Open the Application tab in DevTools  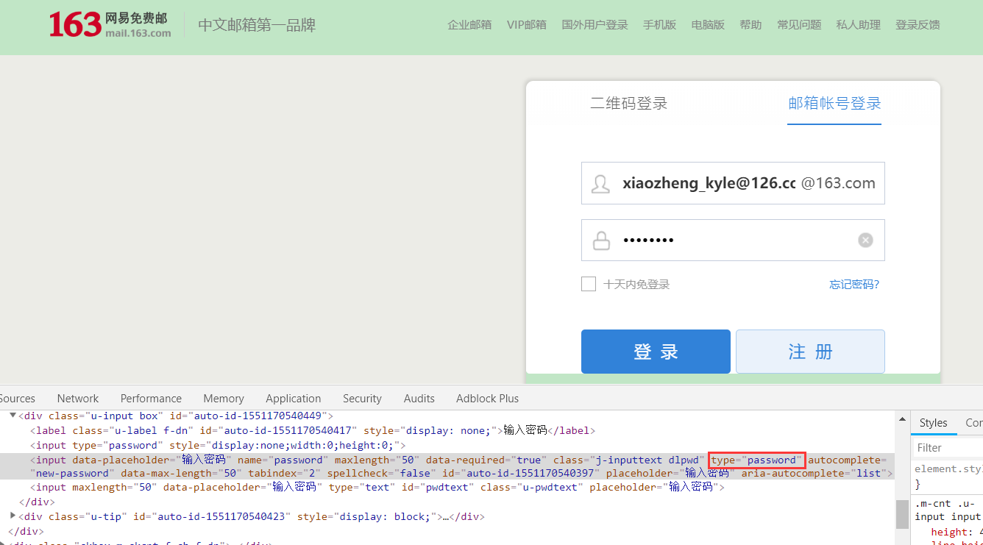coord(294,398)
